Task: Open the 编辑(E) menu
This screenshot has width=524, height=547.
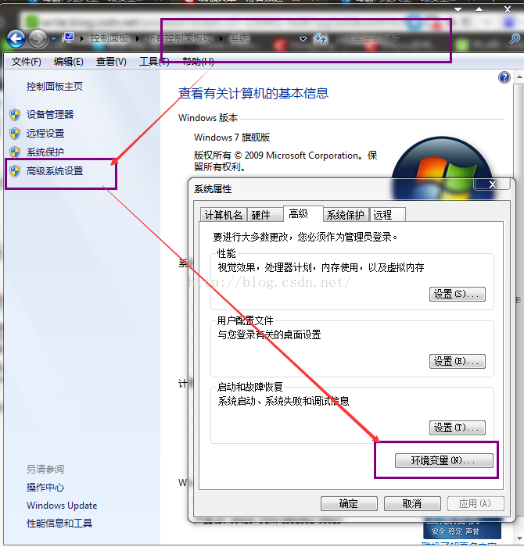Action: click(68, 62)
